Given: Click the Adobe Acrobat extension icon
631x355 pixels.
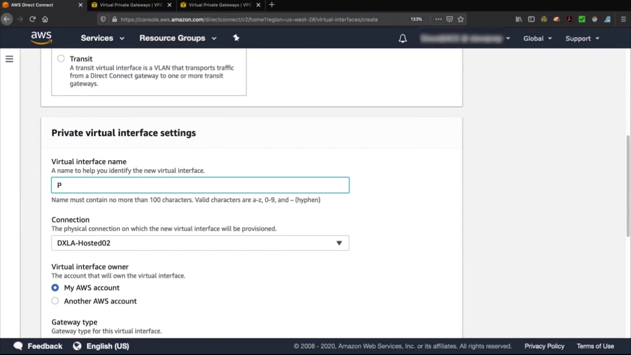Looking at the screenshot, I should (x=569, y=19).
